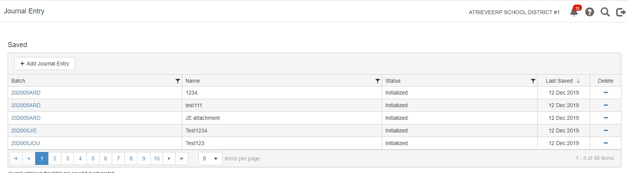Go to the next page arrow
Screen dimensions: 628x173
point(169,158)
